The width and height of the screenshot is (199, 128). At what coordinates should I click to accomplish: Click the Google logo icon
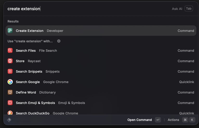coord(10,82)
